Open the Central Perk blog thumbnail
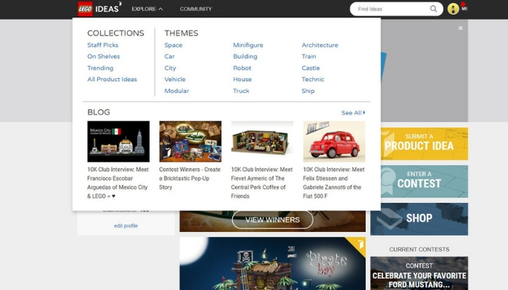Image resolution: width=508 pixels, height=290 pixels. point(262,141)
